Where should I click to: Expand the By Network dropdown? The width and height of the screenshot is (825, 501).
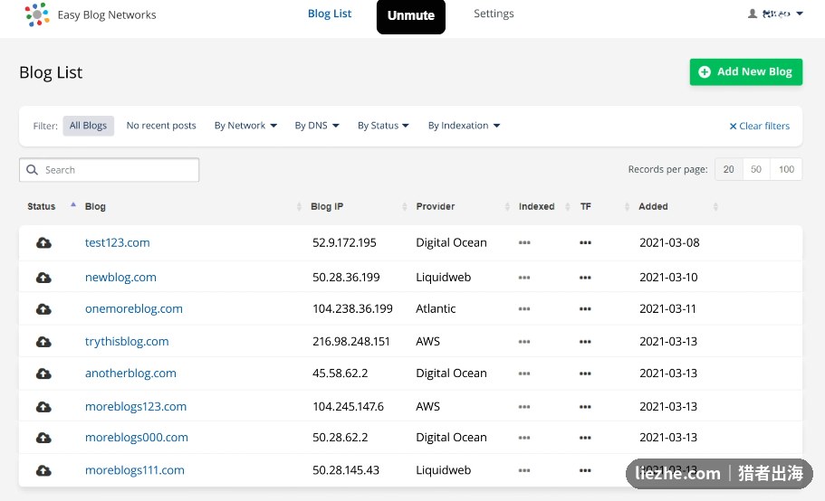(245, 126)
